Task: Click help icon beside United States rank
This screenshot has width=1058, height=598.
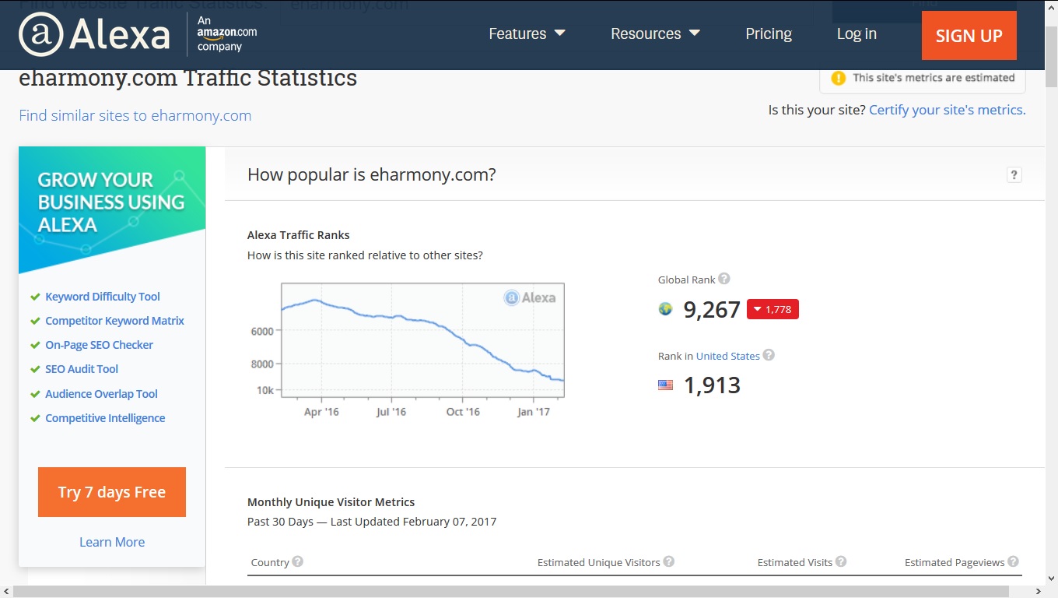Action: 769,355
